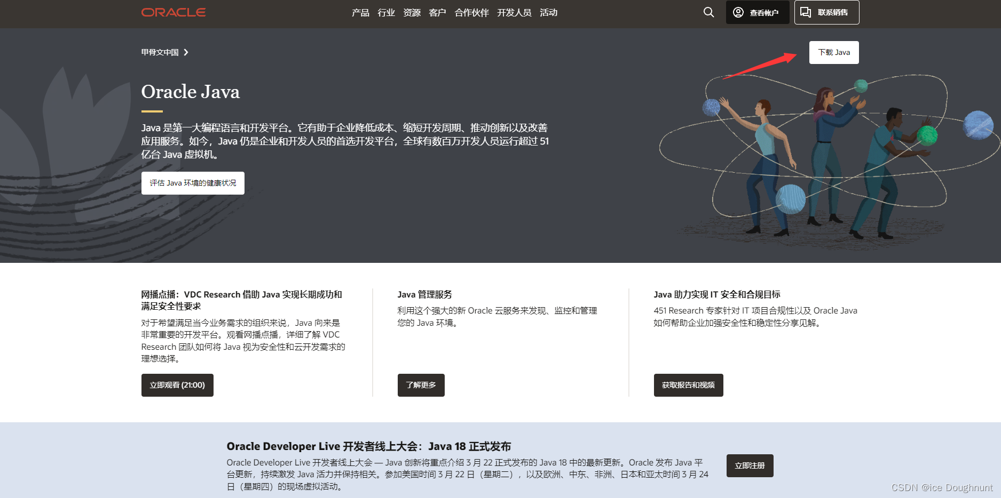The height and width of the screenshot is (498, 1001).
Task: Open the 行业 menu
Action: 386,12
